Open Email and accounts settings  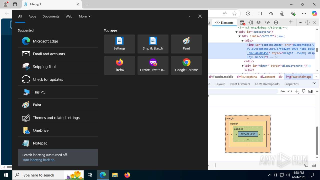click(58, 54)
